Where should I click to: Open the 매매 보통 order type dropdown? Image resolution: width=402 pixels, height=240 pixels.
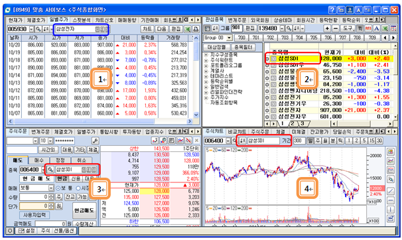[51, 188]
